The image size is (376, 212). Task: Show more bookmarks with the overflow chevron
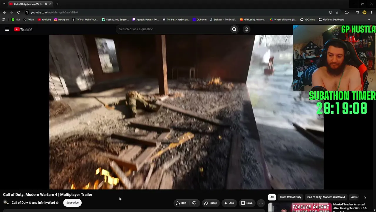pyautogui.click(x=369, y=20)
